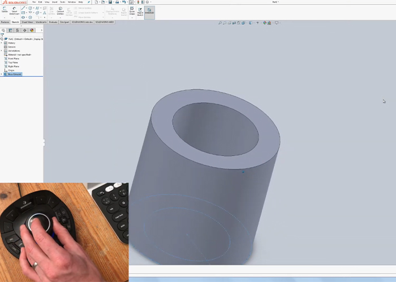The height and width of the screenshot is (282, 396).
Task: Toggle the Instant2D button
Action: tap(150, 11)
